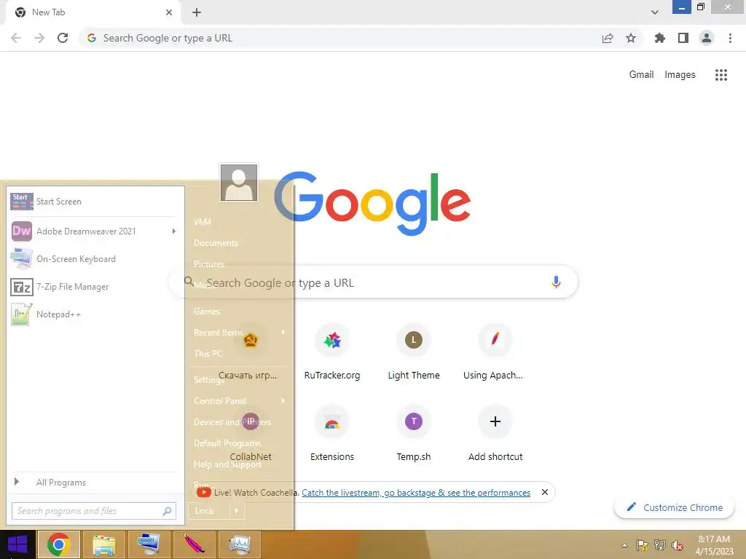The image size is (746, 559).
Task: Open File Explorer from taskbar
Action: pos(103,544)
